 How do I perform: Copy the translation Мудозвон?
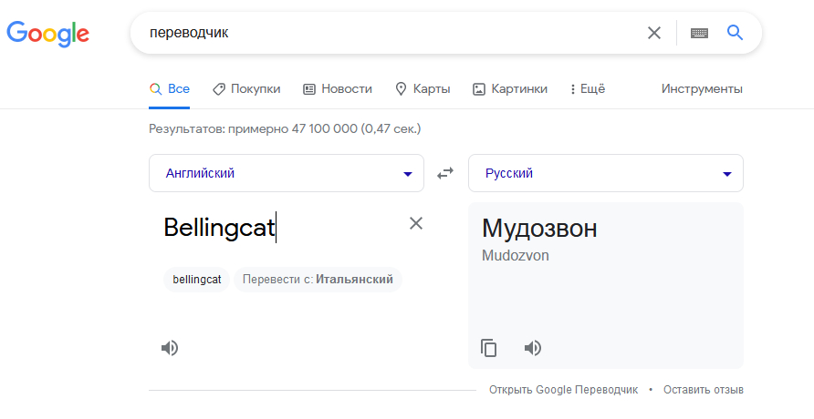[488, 348]
